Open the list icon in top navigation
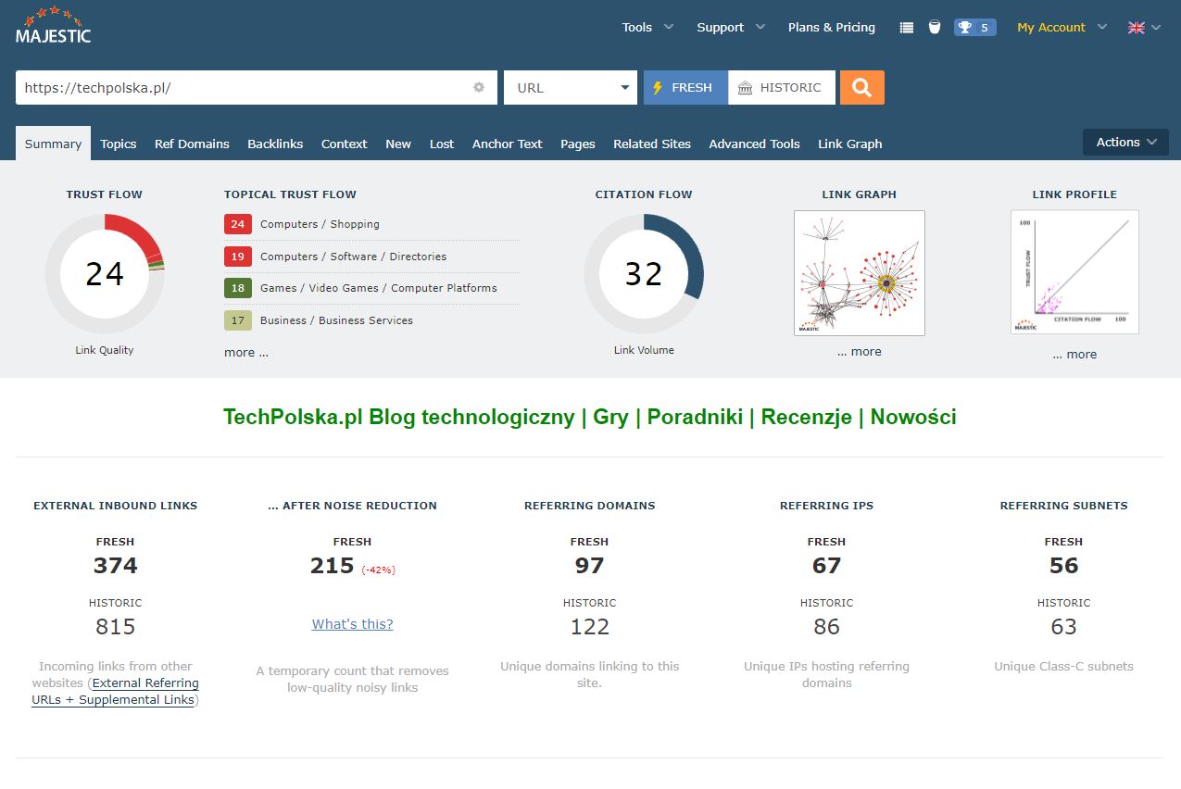 tap(907, 28)
